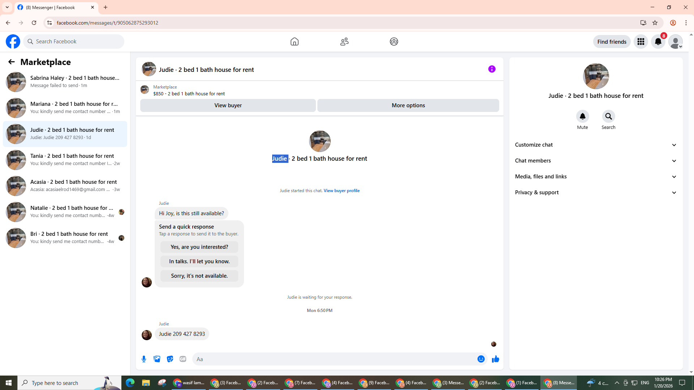Reply 'Sorry, it's not available.'
The image size is (694, 390).
[200, 276]
